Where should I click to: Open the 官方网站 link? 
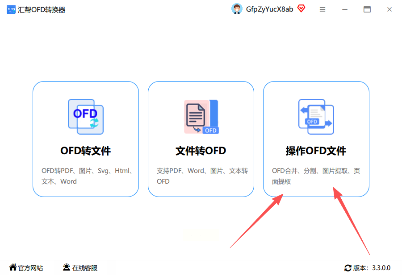click(x=30, y=268)
